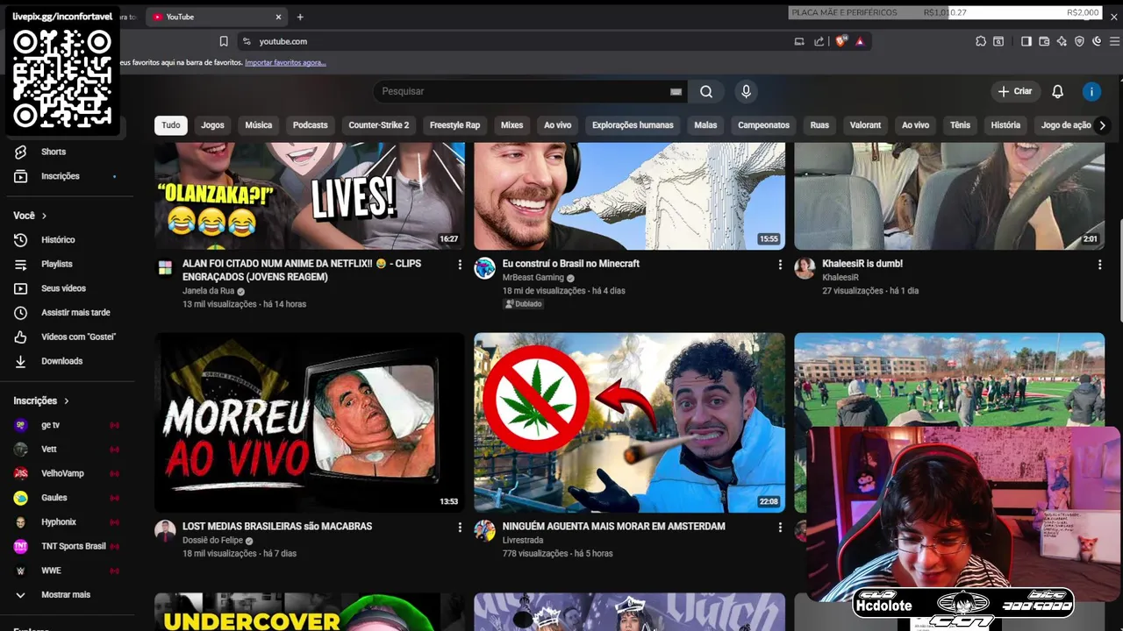The height and width of the screenshot is (631, 1123).
Task: Open options menu for ALAN FOI CITADO video
Action: pyautogui.click(x=460, y=264)
